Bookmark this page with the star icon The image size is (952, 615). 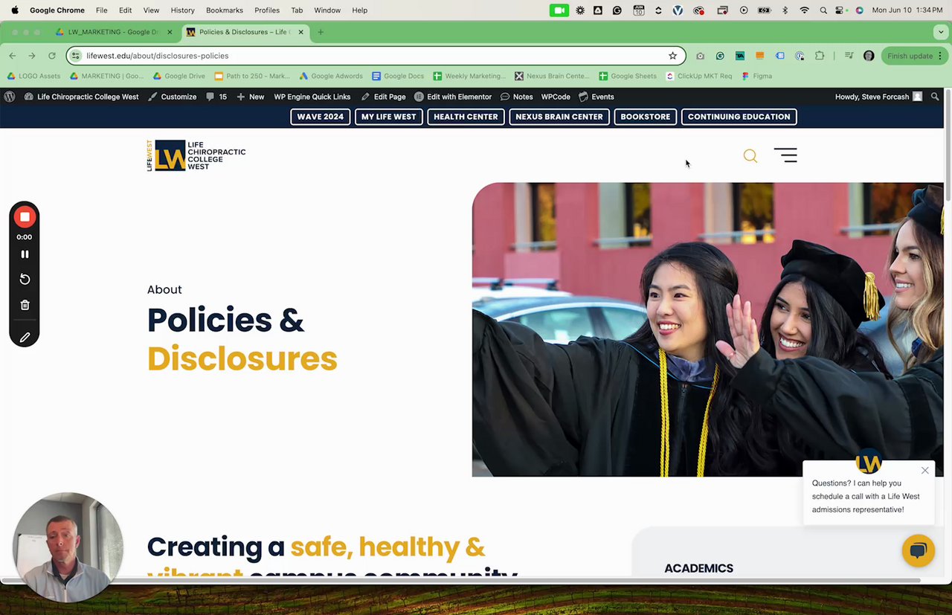pos(672,56)
